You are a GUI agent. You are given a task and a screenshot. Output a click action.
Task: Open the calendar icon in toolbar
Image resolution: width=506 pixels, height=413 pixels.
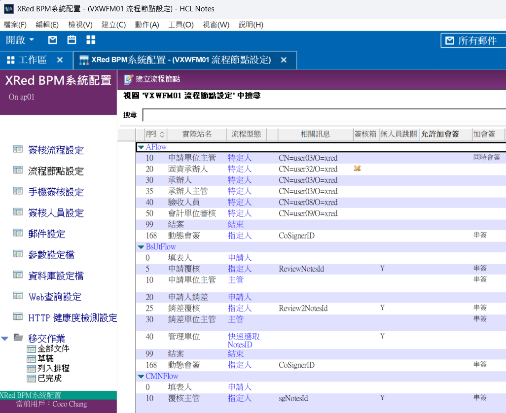point(72,40)
